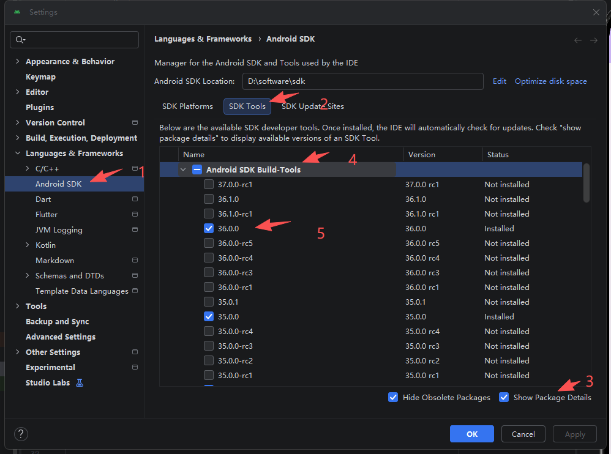The width and height of the screenshot is (611, 454).
Task: Collapse the Android SDK Build-Tools group
Action: [183, 169]
